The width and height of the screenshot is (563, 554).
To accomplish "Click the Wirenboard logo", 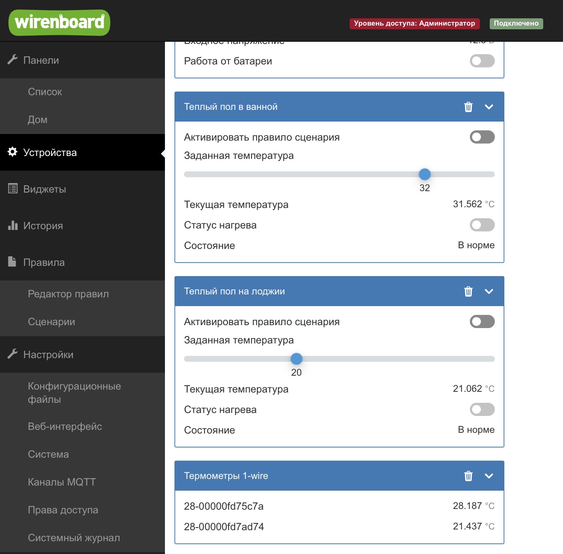I will (x=59, y=23).
